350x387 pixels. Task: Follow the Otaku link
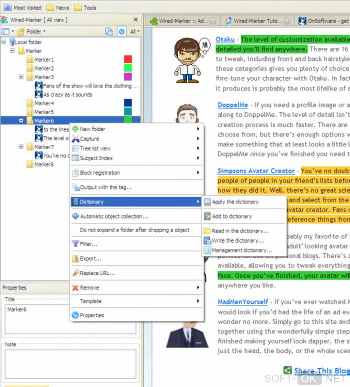click(225, 39)
